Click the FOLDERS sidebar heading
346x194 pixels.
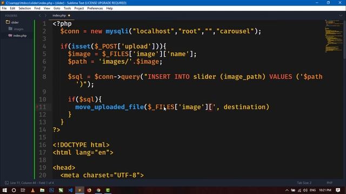tap(11, 16)
